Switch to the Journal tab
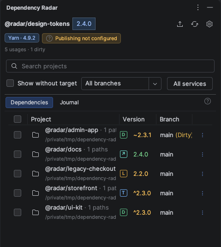 (x=69, y=102)
